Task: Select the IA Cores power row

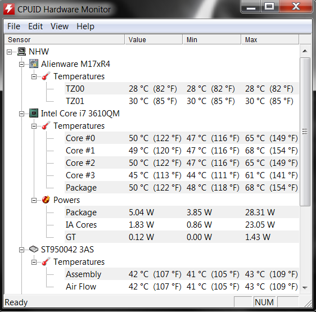Action: click(182, 224)
